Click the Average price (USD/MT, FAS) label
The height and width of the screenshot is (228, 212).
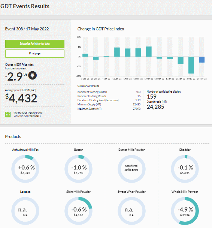21,90
